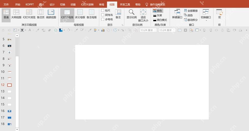Open the Design (设计) tab
Screen dimensions: 249x131
click(x=52, y=4)
